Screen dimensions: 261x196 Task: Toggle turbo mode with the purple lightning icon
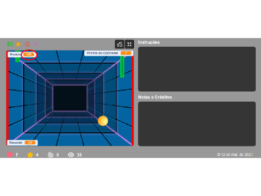click(x=35, y=44)
